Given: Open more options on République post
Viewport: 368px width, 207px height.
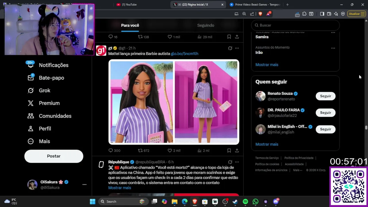Looking at the screenshot, I should 237,162.
